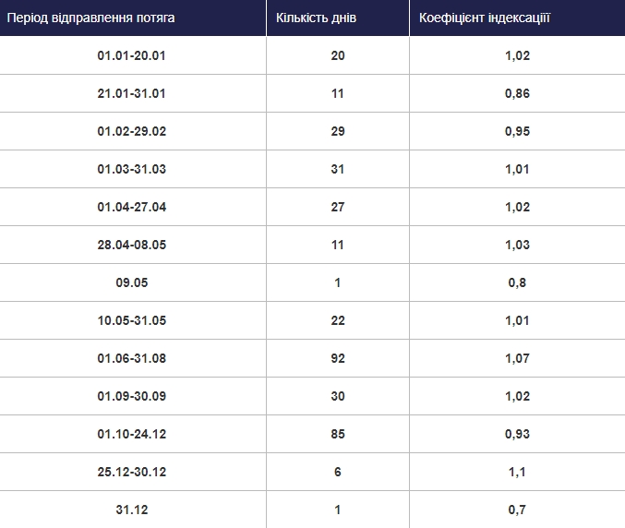625x528 pixels.
Task: Select the 01.09-30.09 period cell
Action: 131,396
